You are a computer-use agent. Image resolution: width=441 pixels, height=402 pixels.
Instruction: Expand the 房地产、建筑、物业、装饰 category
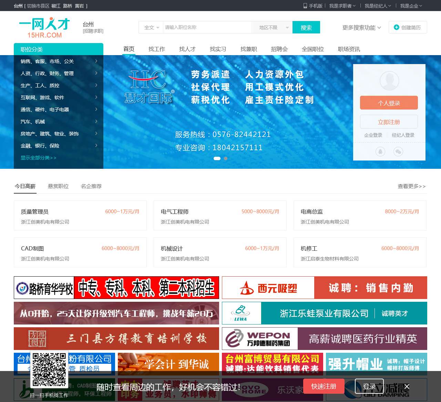59,134
